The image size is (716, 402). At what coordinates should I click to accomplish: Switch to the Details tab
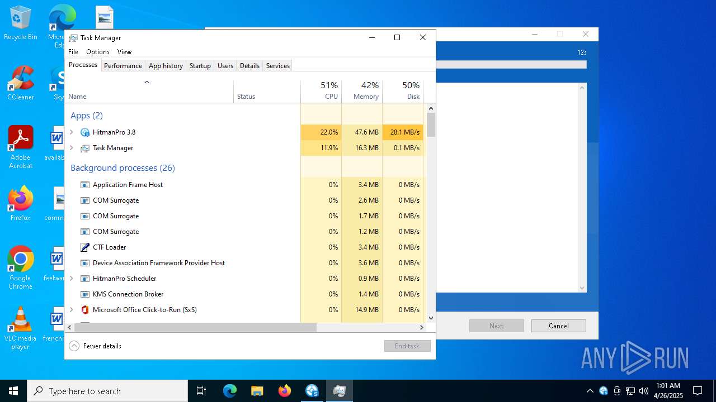pos(249,66)
